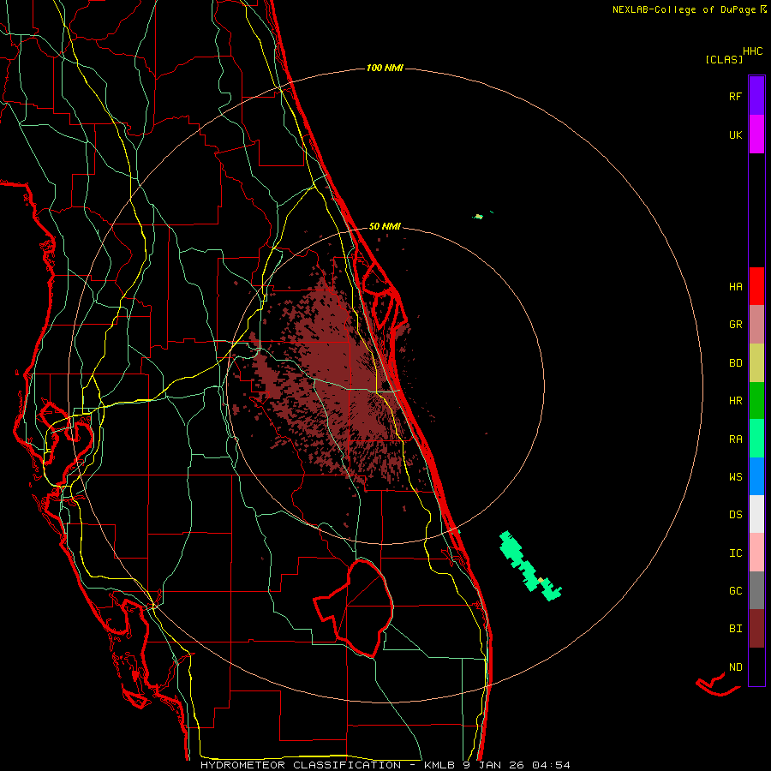Click the WS legend label
This screenshot has height=771, width=771.
tap(735, 476)
